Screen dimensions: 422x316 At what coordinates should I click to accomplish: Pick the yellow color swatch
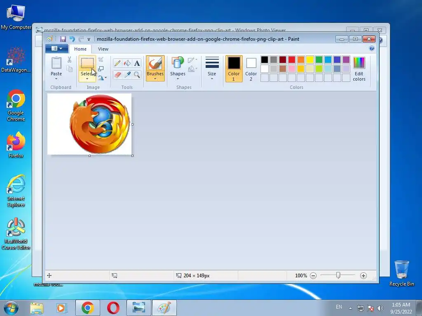point(310,60)
